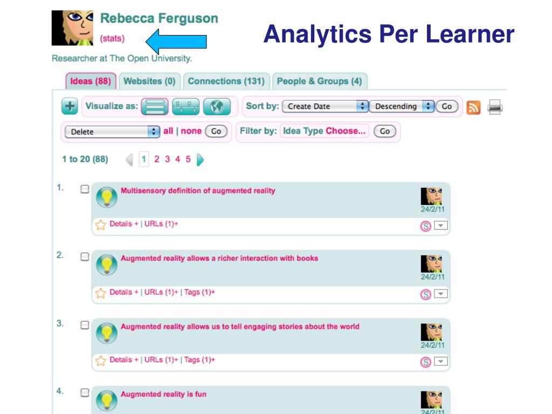
Task: Open the (stats) link under Rebecca Ferguson
Action: [x=112, y=38]
